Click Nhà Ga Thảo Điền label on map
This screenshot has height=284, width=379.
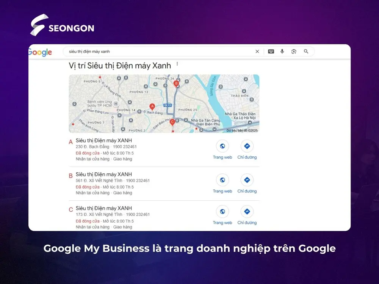click(x=240, y=115)
